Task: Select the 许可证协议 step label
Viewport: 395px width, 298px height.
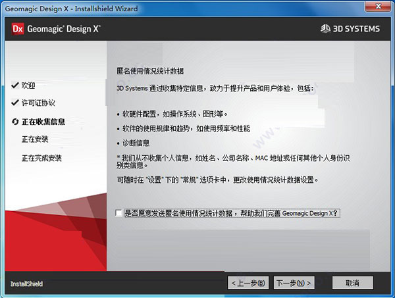Action: [38, 103]
